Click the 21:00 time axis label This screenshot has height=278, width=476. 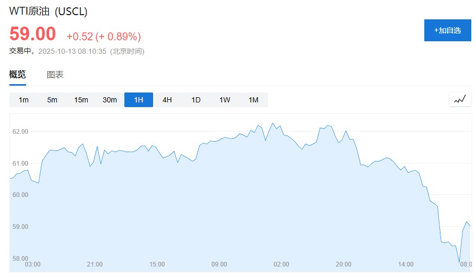(95, 264)
